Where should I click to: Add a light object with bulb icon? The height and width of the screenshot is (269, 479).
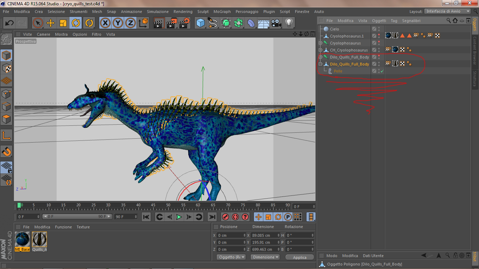point(289,23)
